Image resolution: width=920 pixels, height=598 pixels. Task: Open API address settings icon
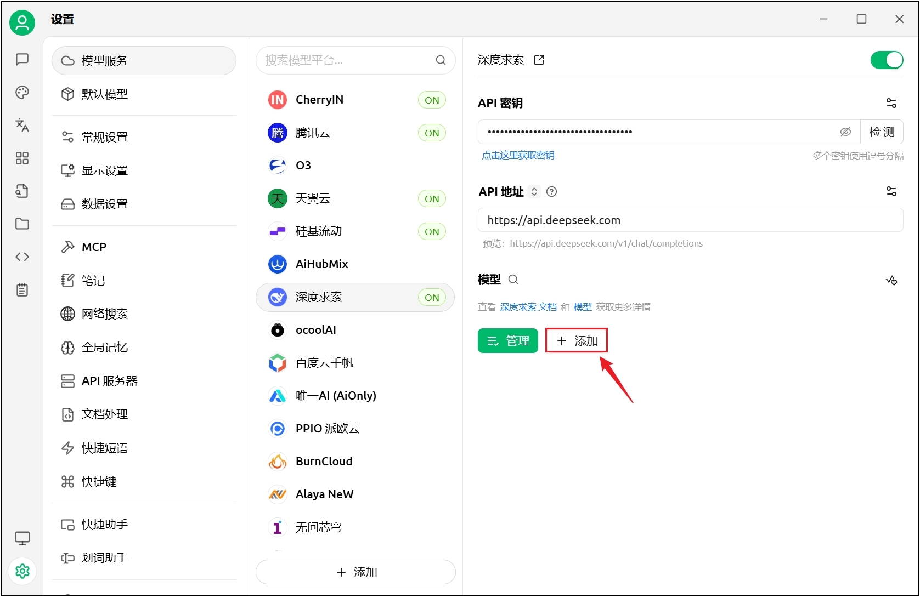coord(891,191)
